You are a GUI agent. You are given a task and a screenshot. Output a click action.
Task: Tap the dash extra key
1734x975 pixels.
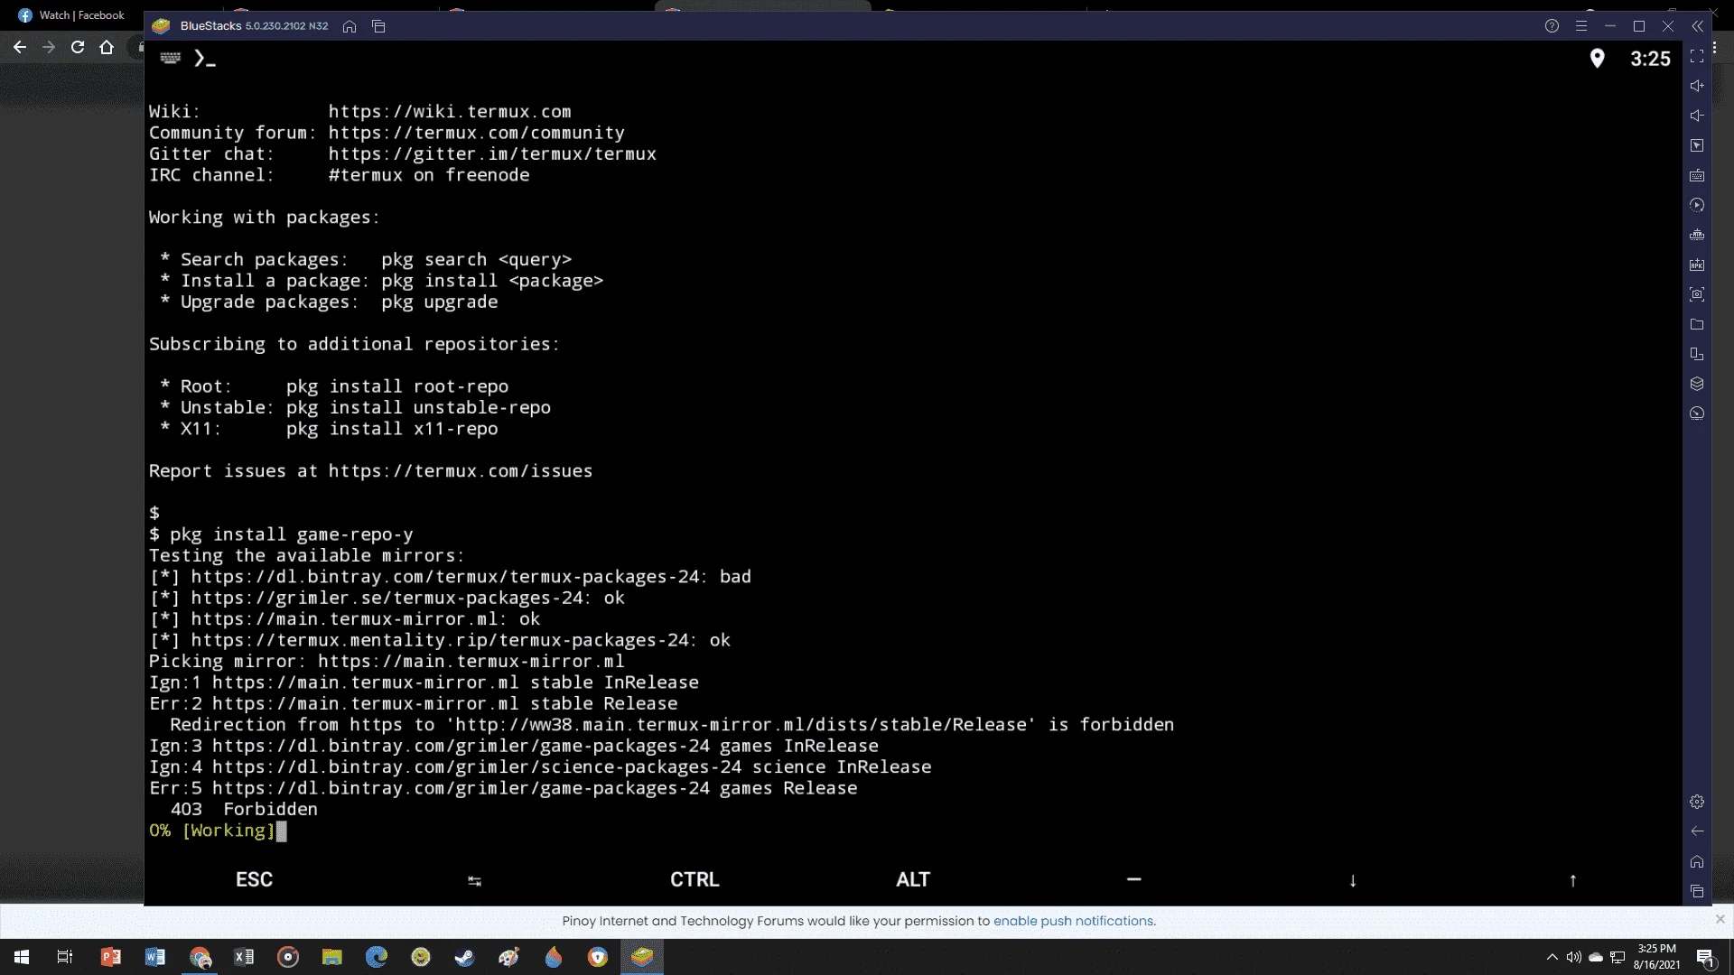[x=1133, y=878]
